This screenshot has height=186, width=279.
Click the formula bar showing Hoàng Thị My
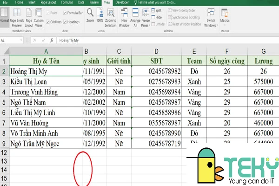(168, 40)
